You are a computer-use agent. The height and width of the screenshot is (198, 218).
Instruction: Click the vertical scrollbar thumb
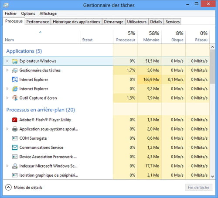point(212,67)
